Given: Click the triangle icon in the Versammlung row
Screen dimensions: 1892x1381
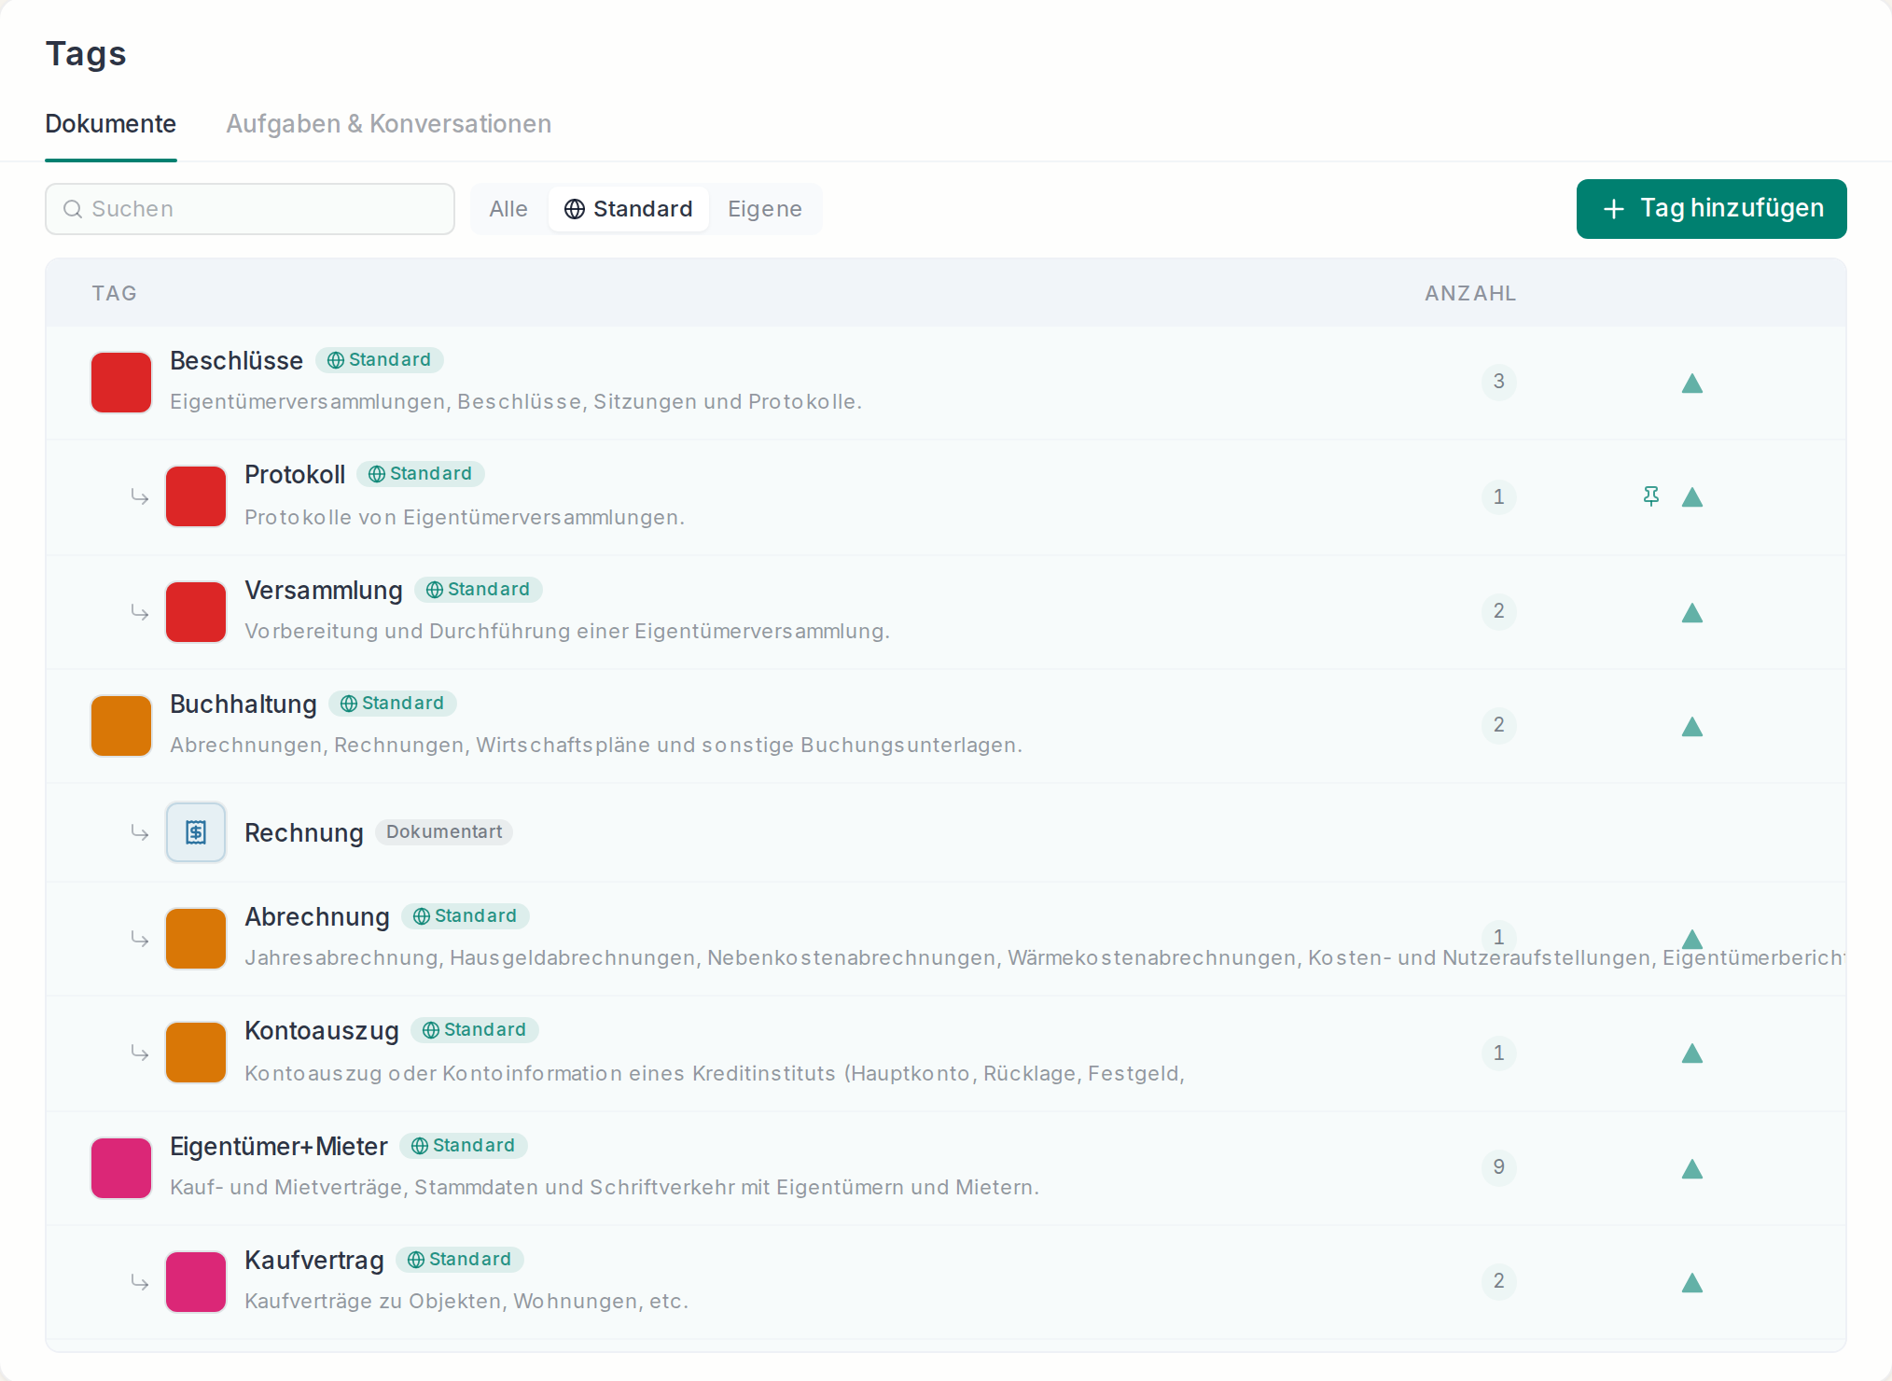Looking at the screenshot, I should click(x=1692, y=613).
